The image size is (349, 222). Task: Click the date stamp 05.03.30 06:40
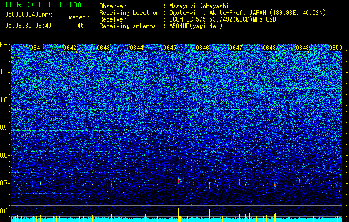tap(28, 26)
